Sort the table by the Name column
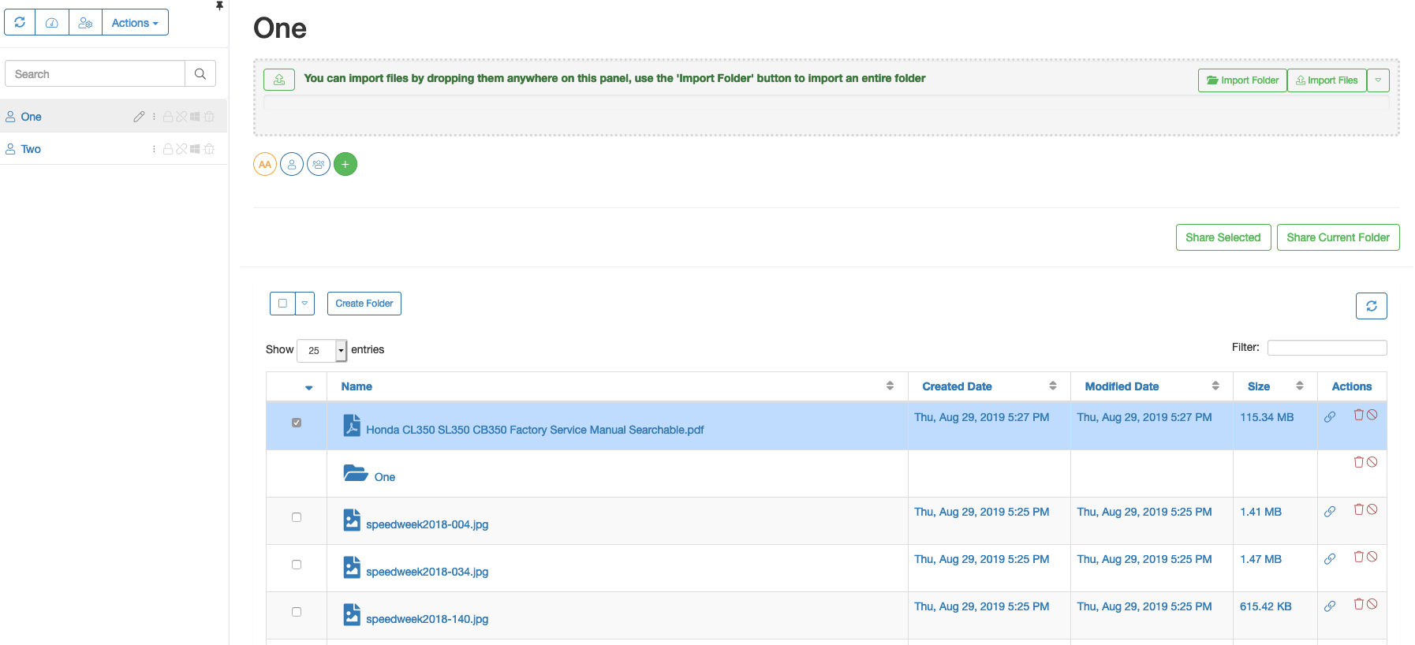 click(x=618, y=386)
